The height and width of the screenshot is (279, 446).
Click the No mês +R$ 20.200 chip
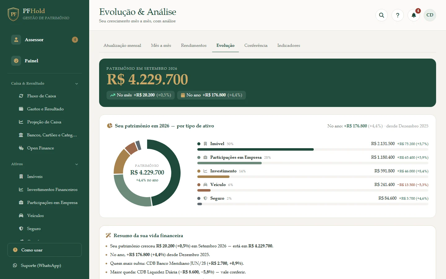tap(141, 95)
